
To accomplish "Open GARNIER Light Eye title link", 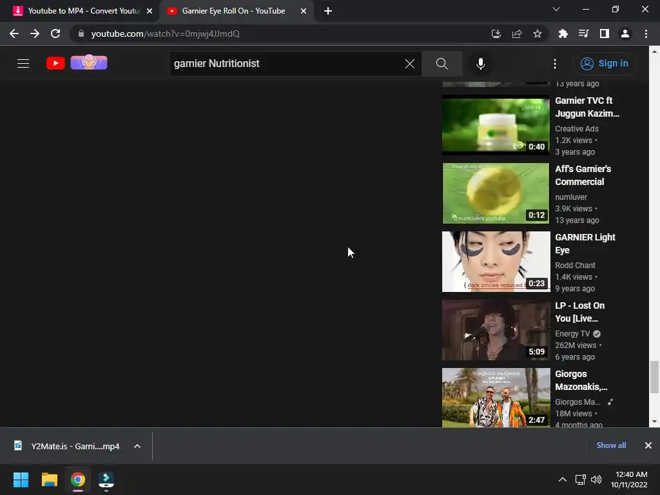I will 585,243.
